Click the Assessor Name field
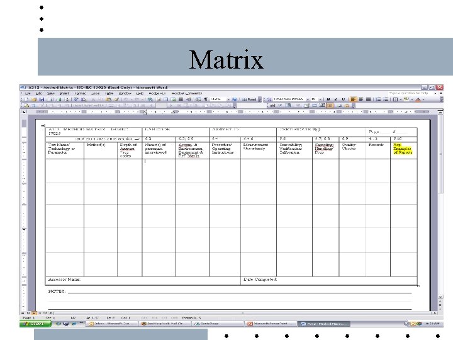Image resolution: width=453 pixels, height=340 pixels. pos(143,280)
